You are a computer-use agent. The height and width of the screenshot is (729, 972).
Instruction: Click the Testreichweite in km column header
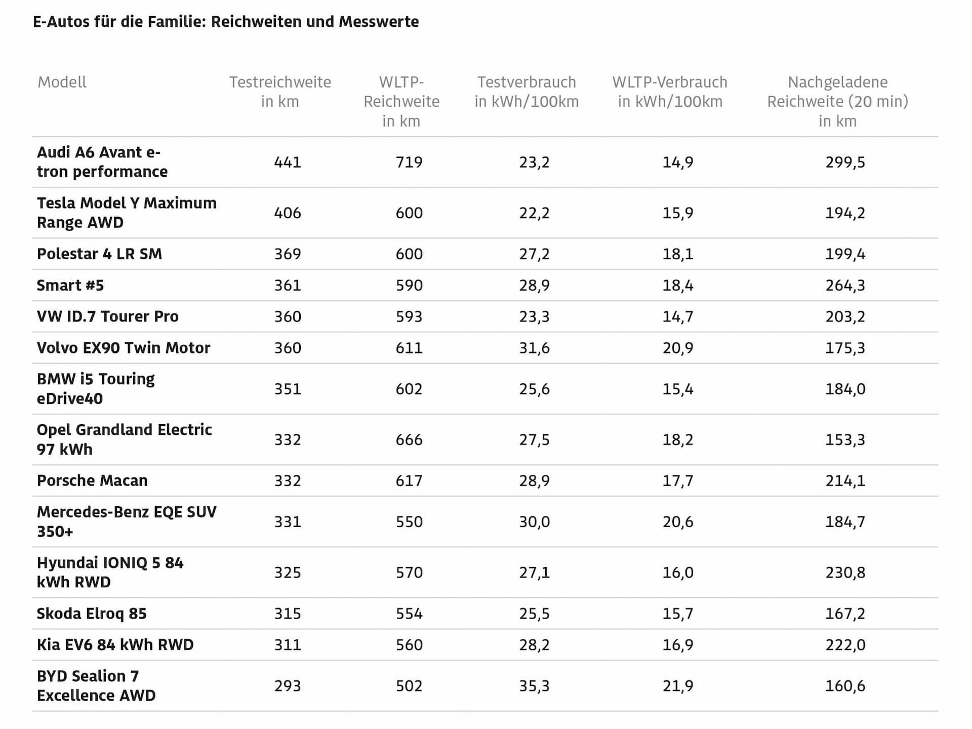coord(280,92)
